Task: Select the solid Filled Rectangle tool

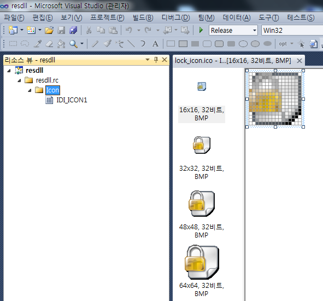Action: coord(195,44)
